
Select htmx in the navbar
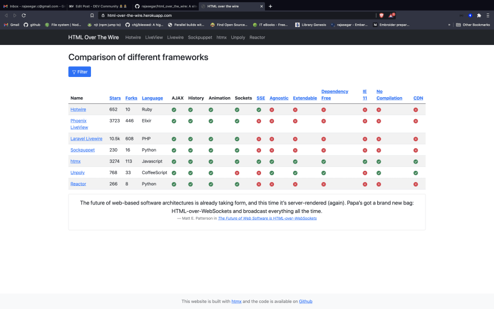coord(222,37)
